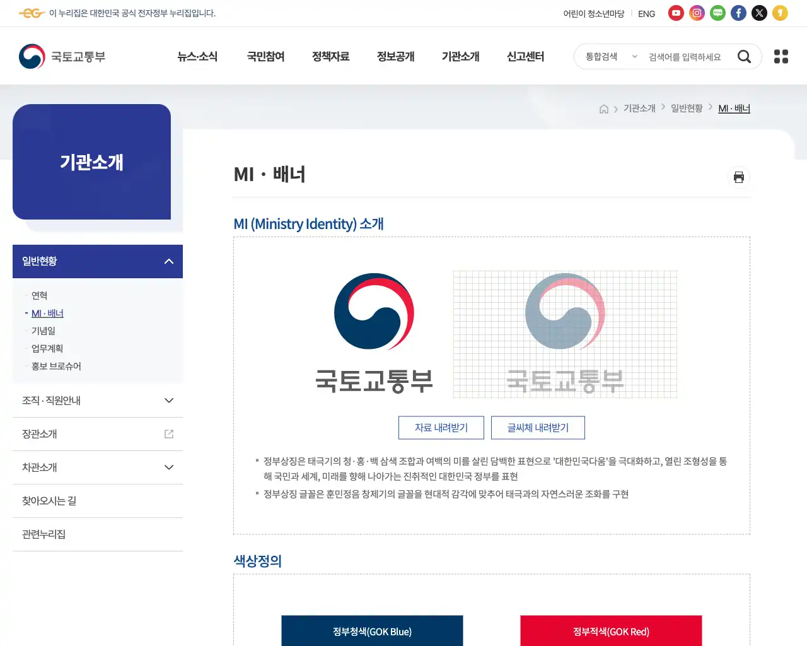This screenshot has height=646, width=807.
Task: Open the Facebook icon link
Action: 738,13
